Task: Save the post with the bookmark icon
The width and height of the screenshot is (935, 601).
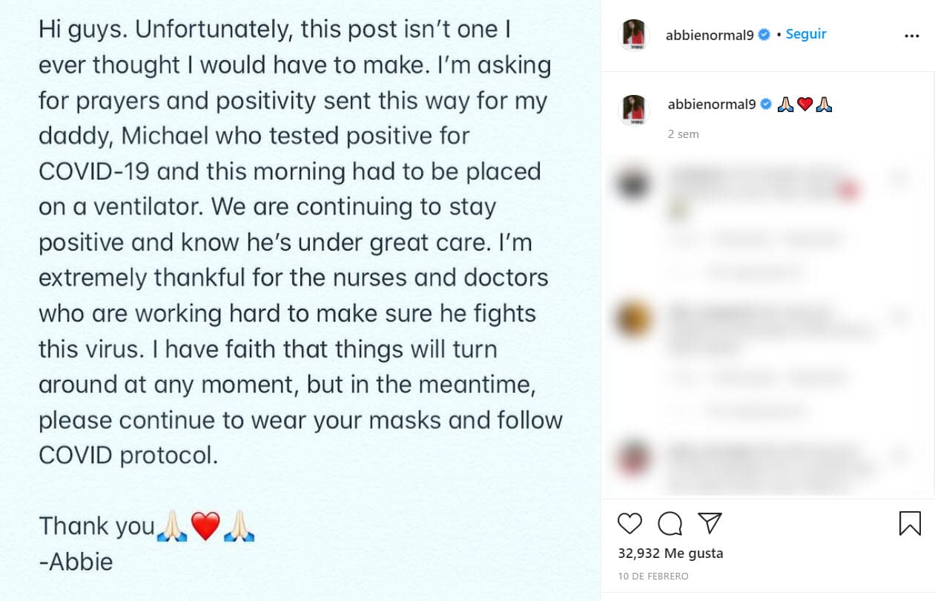Action: pos(910,523)
